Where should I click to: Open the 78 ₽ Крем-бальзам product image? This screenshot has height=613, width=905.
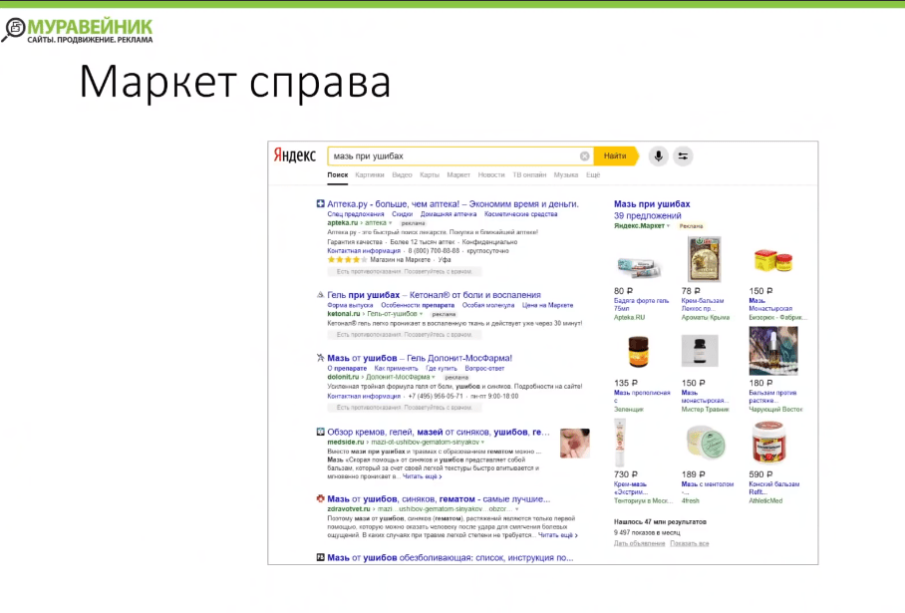[x=705, y=258]
